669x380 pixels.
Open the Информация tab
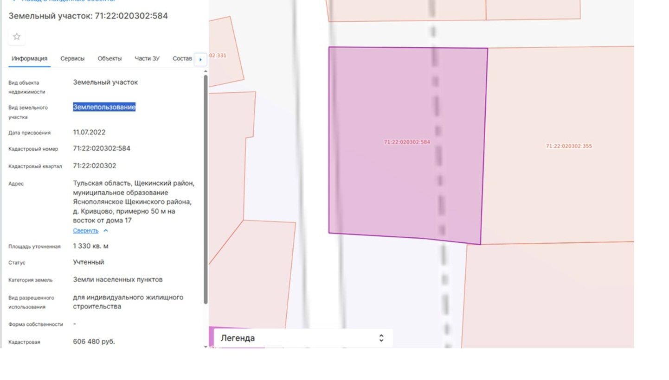pos(30,59)
